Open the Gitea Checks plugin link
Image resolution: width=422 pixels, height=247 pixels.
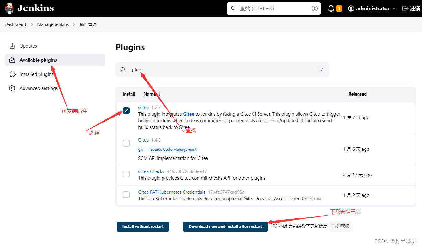pos(151,171)
